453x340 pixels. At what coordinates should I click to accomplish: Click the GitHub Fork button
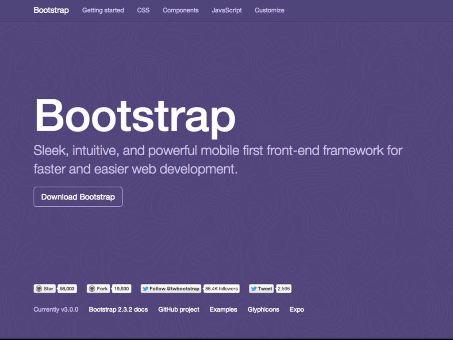(98, 289)
